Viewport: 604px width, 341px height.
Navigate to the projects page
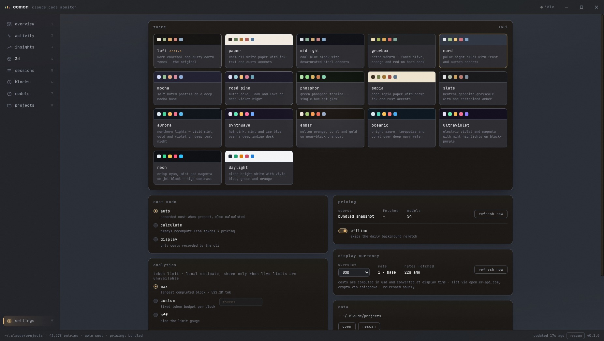[30, 105]
